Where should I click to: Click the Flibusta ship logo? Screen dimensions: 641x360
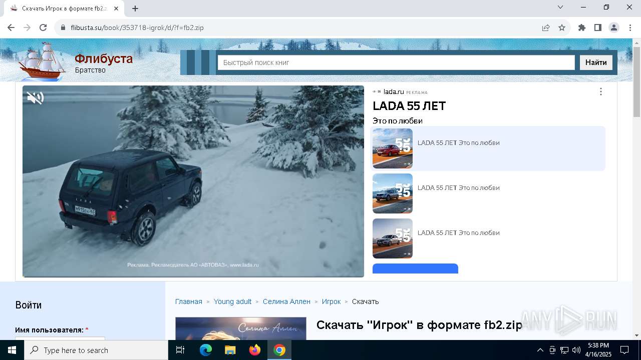[x=42, y=61]
